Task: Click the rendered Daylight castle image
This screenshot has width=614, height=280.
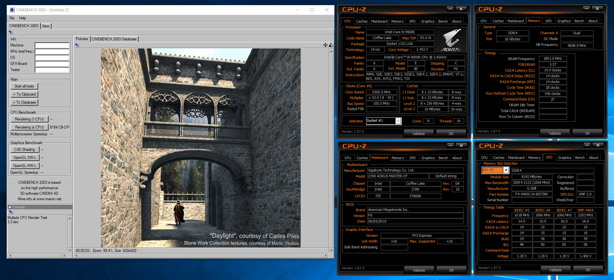Action: coord(201,148)
